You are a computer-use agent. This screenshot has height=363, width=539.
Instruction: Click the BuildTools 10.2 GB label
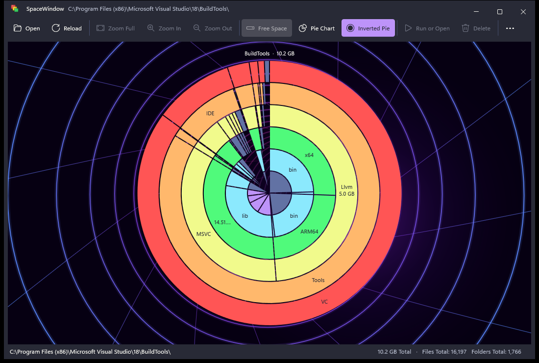[x=269, y=53]
